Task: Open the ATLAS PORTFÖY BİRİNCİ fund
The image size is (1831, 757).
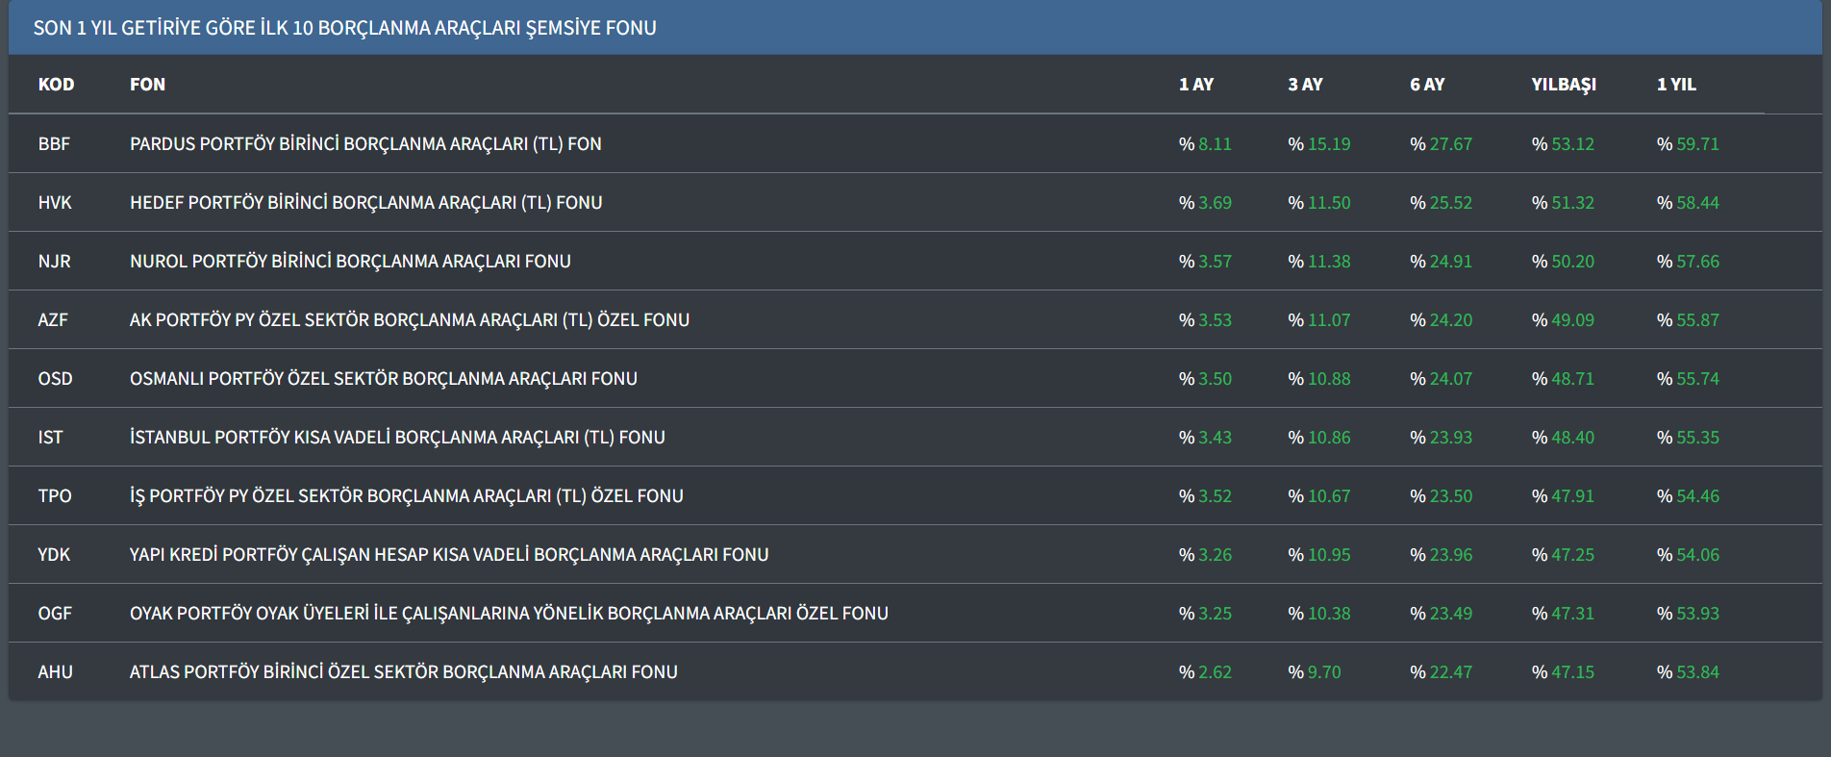Action: [403, 672]
